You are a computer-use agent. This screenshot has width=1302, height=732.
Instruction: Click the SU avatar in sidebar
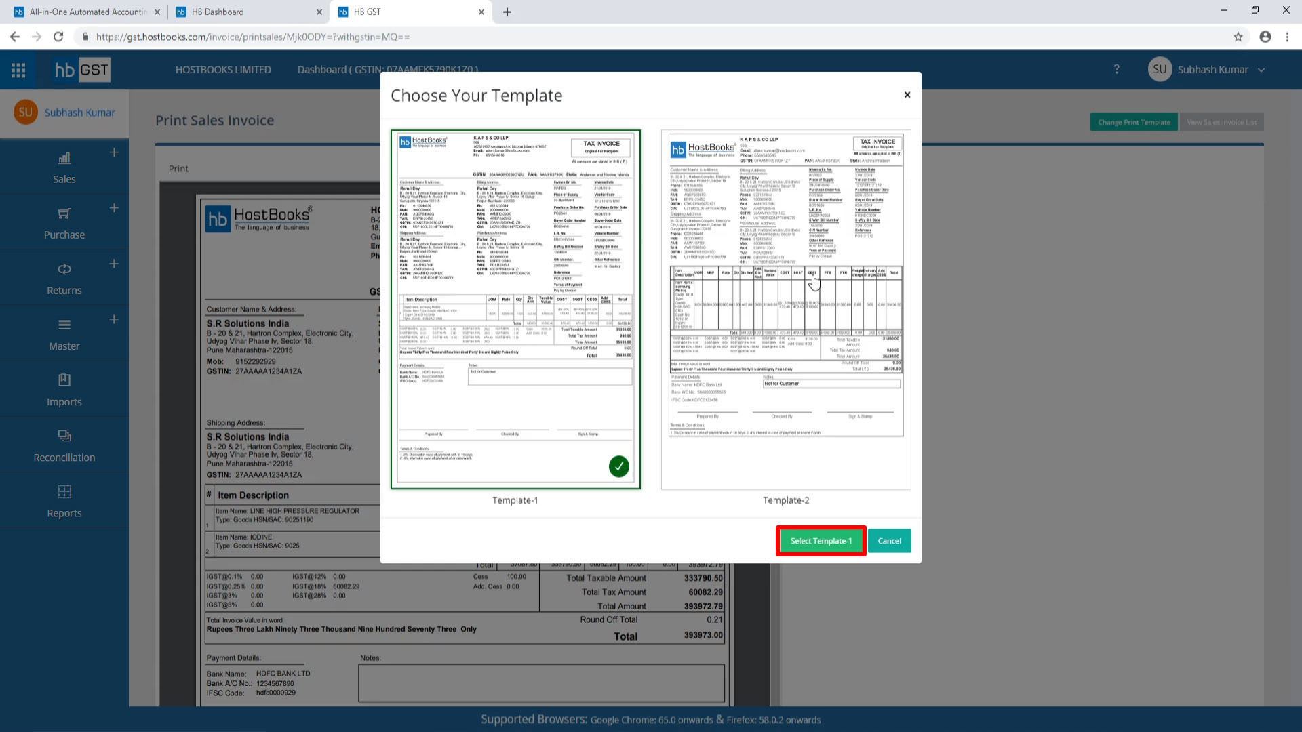pyautogui.click(x=25, y=113)
